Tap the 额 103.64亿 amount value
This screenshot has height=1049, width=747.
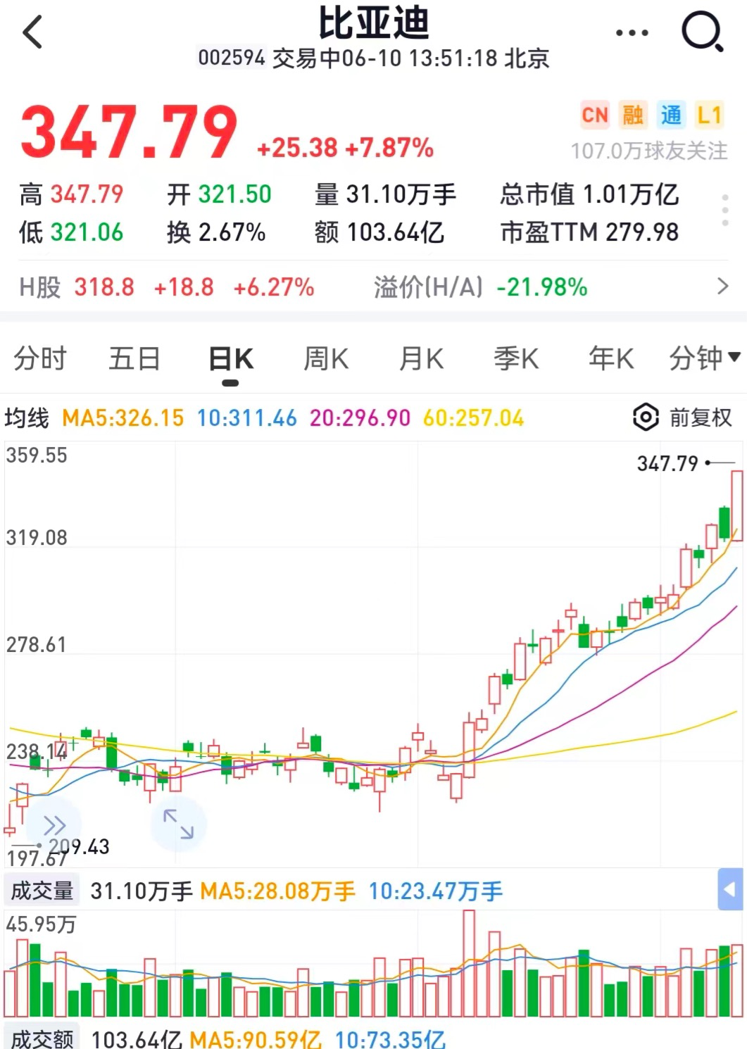pos(379,232)
